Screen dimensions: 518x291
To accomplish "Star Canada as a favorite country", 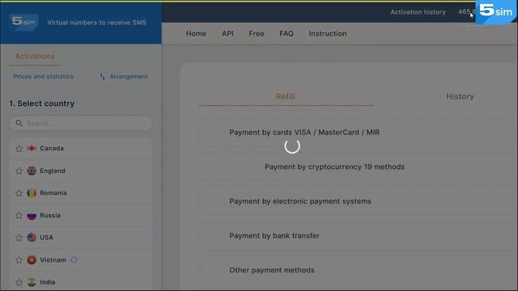I will 19,149.
